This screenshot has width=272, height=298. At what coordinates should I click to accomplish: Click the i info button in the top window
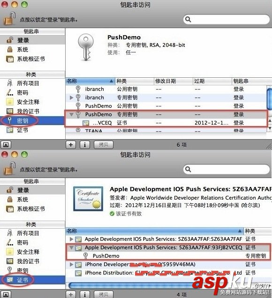coord(85,145)
